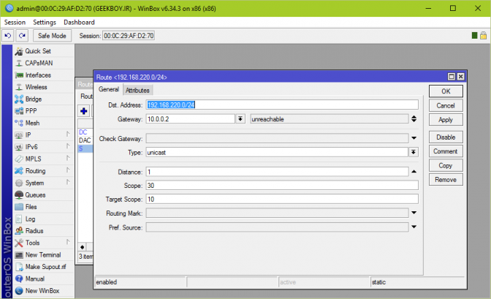Screen dimensions: 491x299
Task: Click the Cancel button
Action: (x=446, y=105)
